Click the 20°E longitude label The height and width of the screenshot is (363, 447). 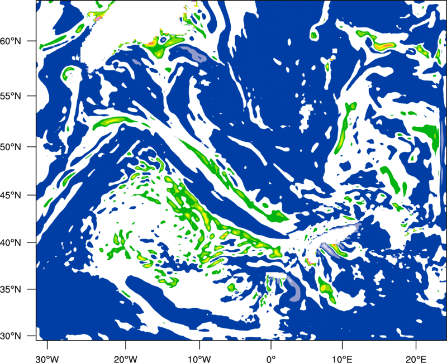point(416,359)
